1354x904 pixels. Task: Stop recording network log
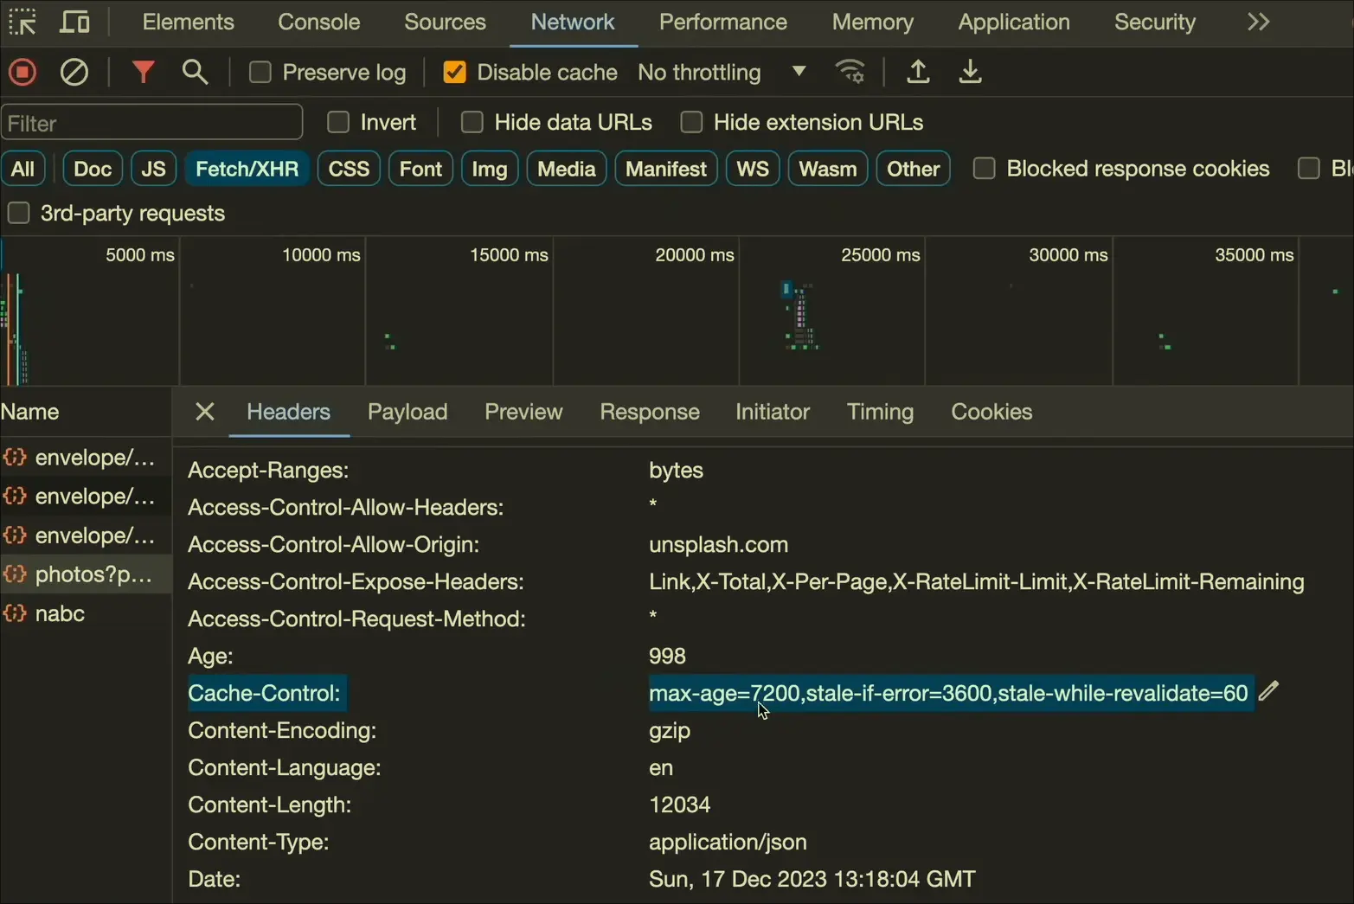click(22, 72)
